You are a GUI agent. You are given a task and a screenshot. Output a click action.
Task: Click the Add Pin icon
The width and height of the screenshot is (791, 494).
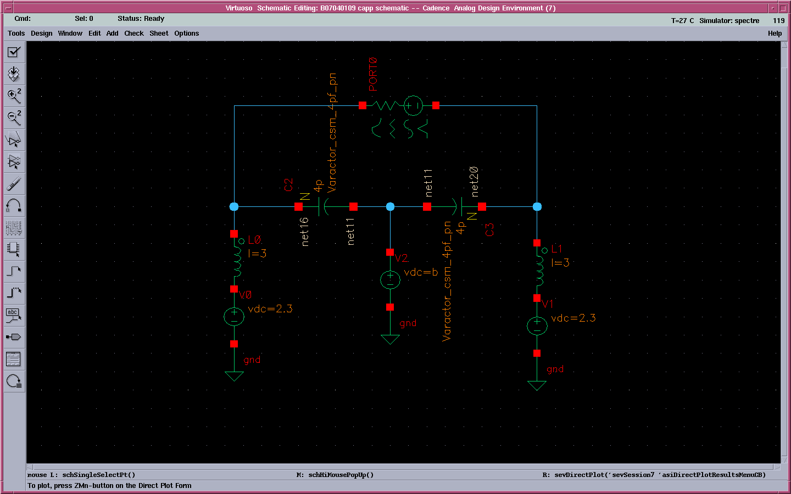(x=14, y=338)
